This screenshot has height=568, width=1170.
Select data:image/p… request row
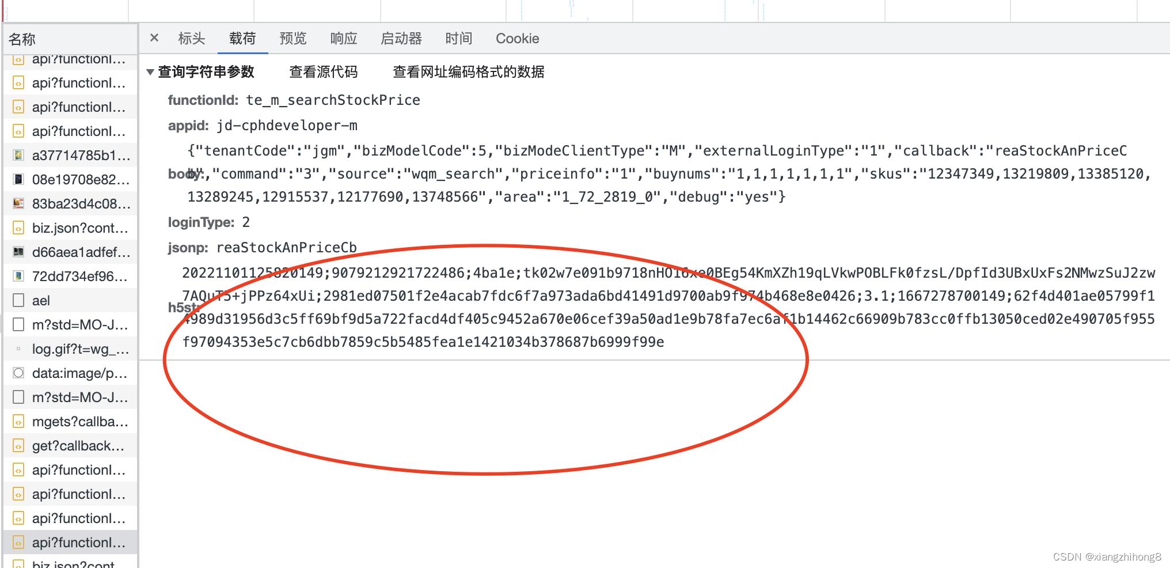tap(70, 373)
